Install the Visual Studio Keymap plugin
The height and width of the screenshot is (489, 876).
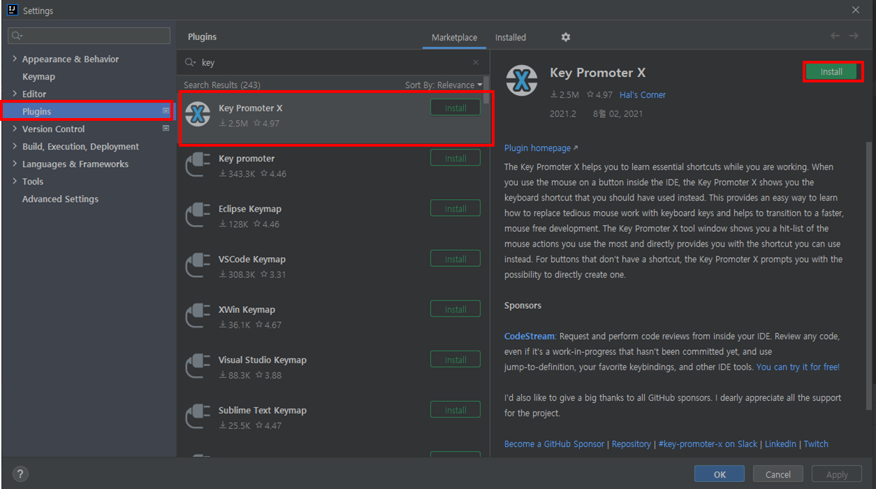pyautogui.click(x=455, y=359)
